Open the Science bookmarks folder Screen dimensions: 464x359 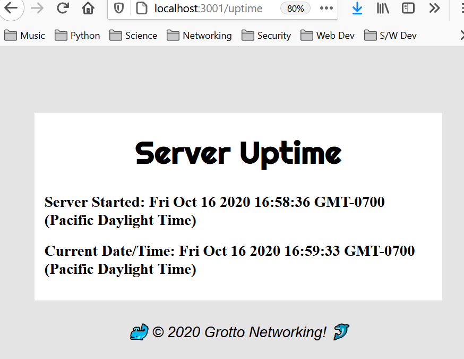click(133, 36)
